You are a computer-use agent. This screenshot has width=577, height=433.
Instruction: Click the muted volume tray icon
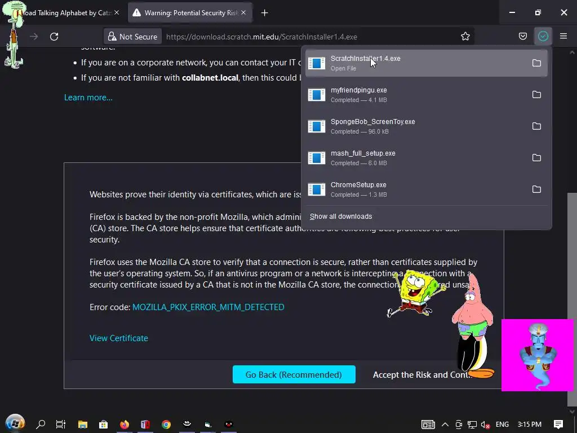(485, 425)
